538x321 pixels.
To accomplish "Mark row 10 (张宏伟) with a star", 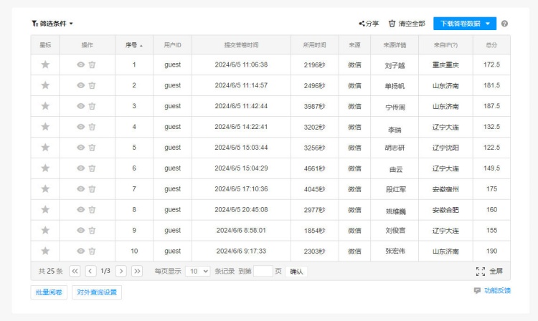I will [45, 251].
